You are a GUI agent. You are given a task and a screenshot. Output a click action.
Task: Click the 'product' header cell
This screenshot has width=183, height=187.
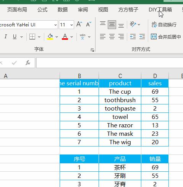(x=120, y=83)
